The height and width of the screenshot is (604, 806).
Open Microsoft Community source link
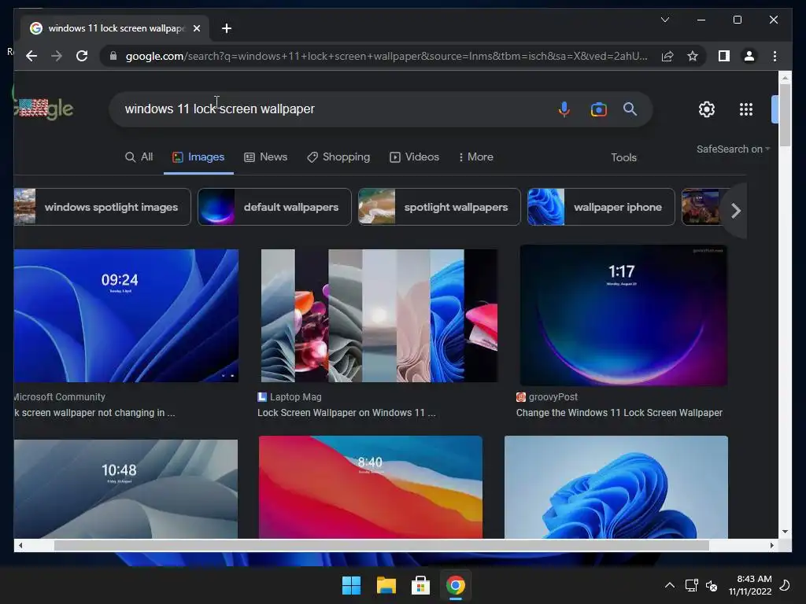60,397
